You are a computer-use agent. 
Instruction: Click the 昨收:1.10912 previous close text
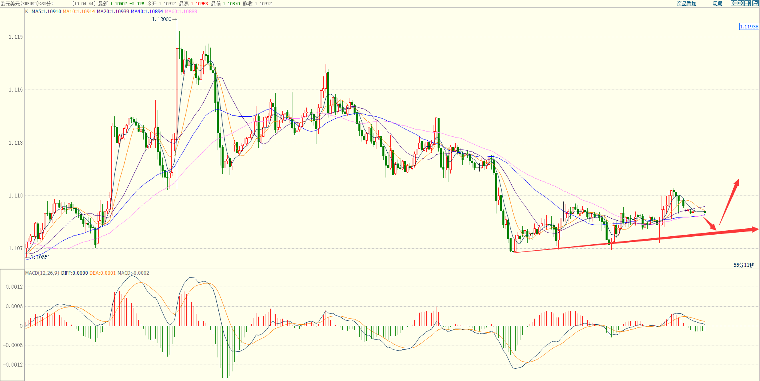click(257, 4)
